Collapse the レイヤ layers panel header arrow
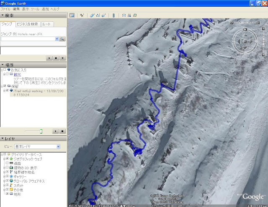Viewport: 268px width, 207px height. (3, 138)
